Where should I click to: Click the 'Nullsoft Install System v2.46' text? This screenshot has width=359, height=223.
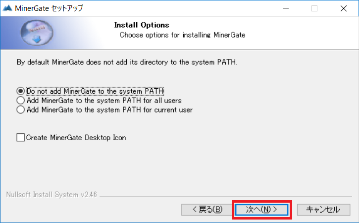pos(51,195)
